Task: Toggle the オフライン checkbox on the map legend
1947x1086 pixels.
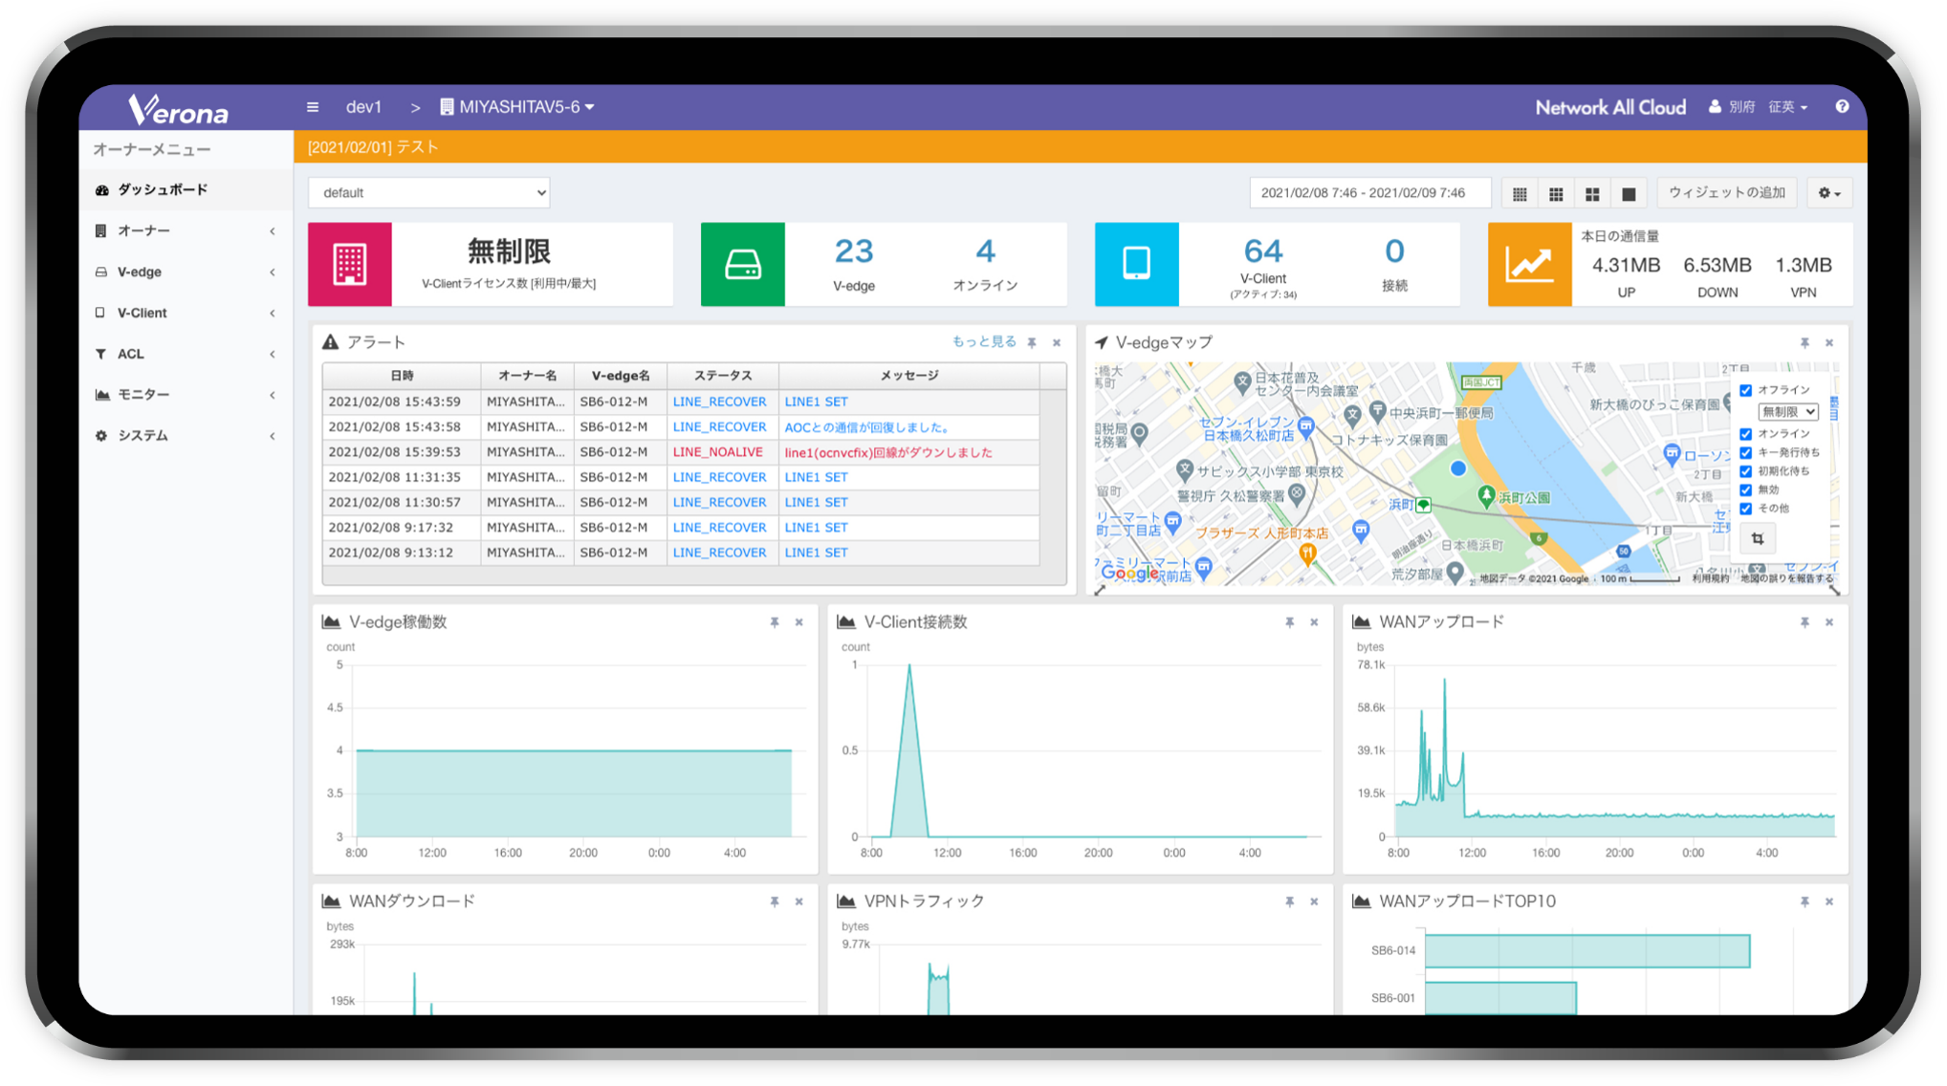Action: (1746, 389)
